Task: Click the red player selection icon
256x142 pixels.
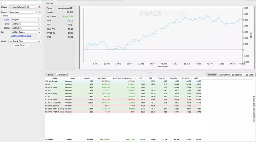Action: (x=39, y=7)
